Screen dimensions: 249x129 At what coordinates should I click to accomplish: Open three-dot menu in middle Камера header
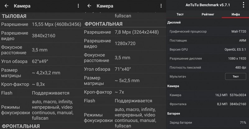pos(161,6)
